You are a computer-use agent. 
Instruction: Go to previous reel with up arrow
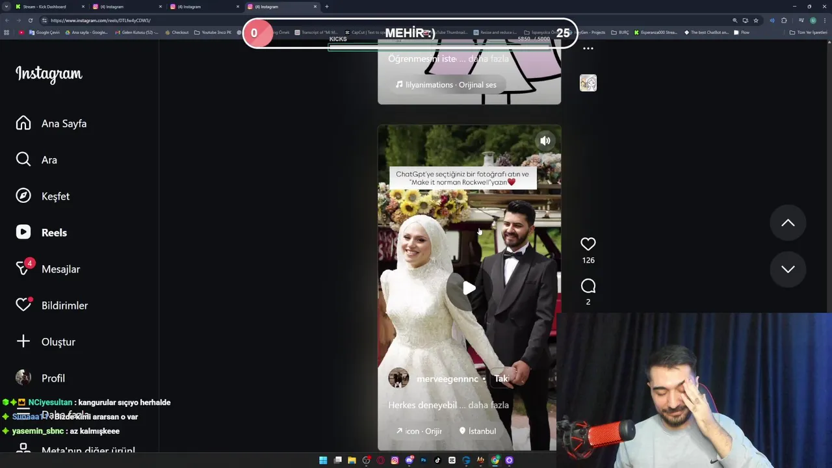click(788, 223)
